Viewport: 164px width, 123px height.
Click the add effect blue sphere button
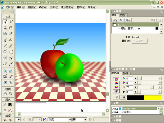(128, 20)
